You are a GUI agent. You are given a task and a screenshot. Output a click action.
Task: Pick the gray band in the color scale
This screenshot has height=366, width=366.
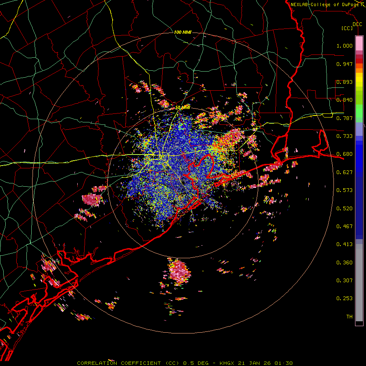tap(359, 283)
